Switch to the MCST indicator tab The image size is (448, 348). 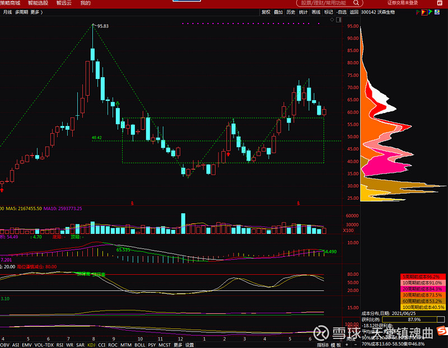(165, 345)
